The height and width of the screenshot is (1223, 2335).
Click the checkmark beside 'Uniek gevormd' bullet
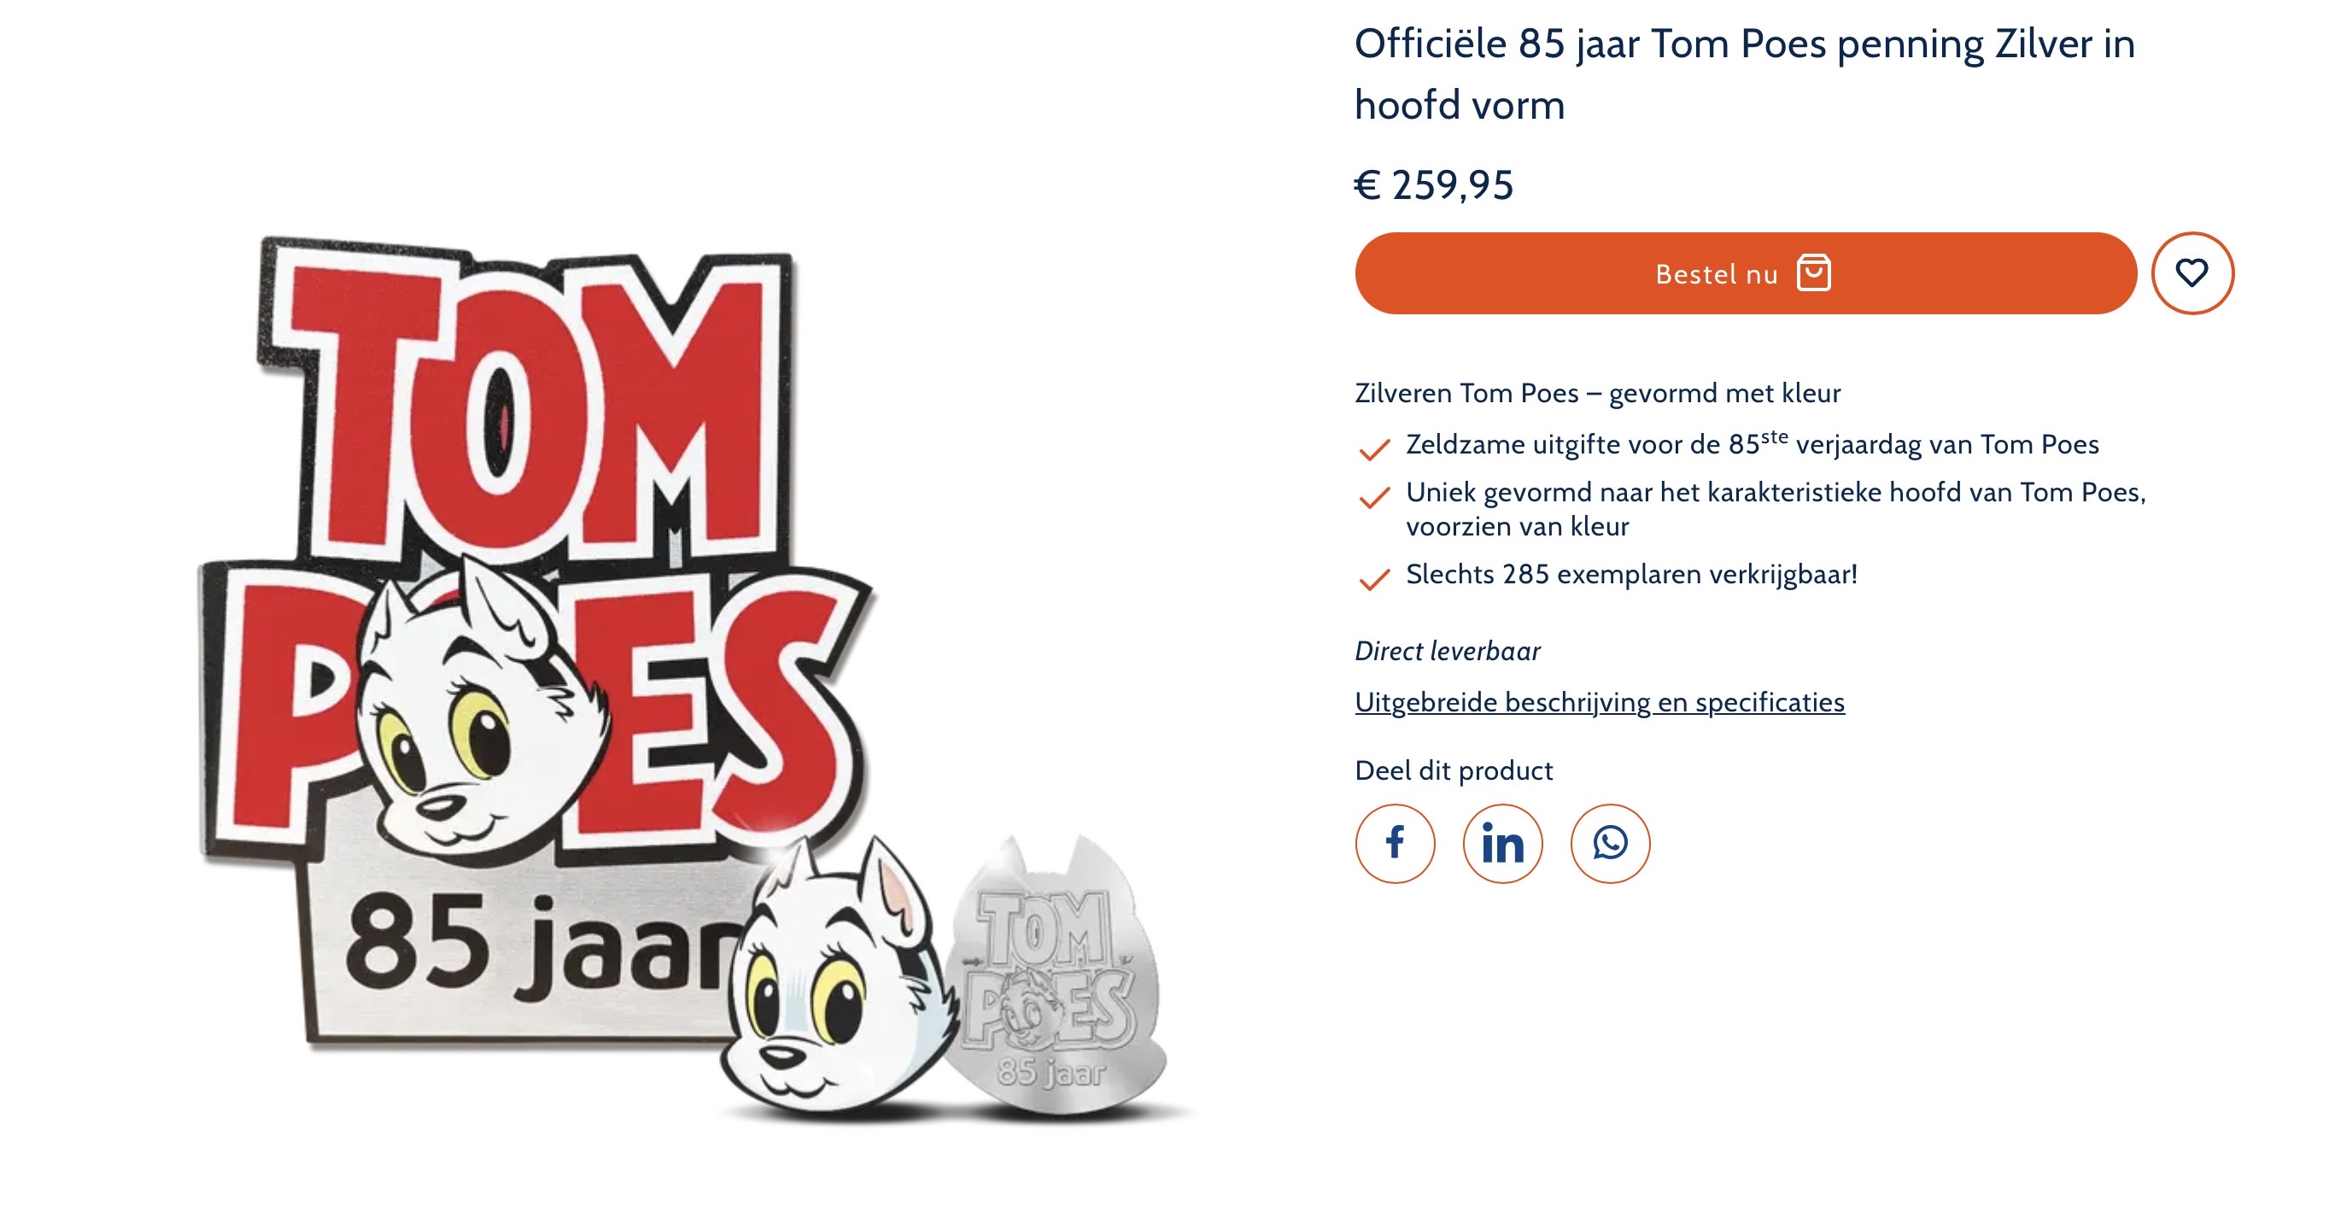tap(1376, 497)
